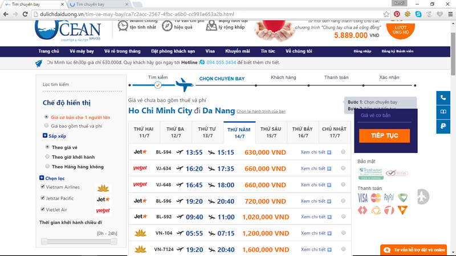
Task: Expand Xem chi tiết for VJ-648
Action: 316,184
